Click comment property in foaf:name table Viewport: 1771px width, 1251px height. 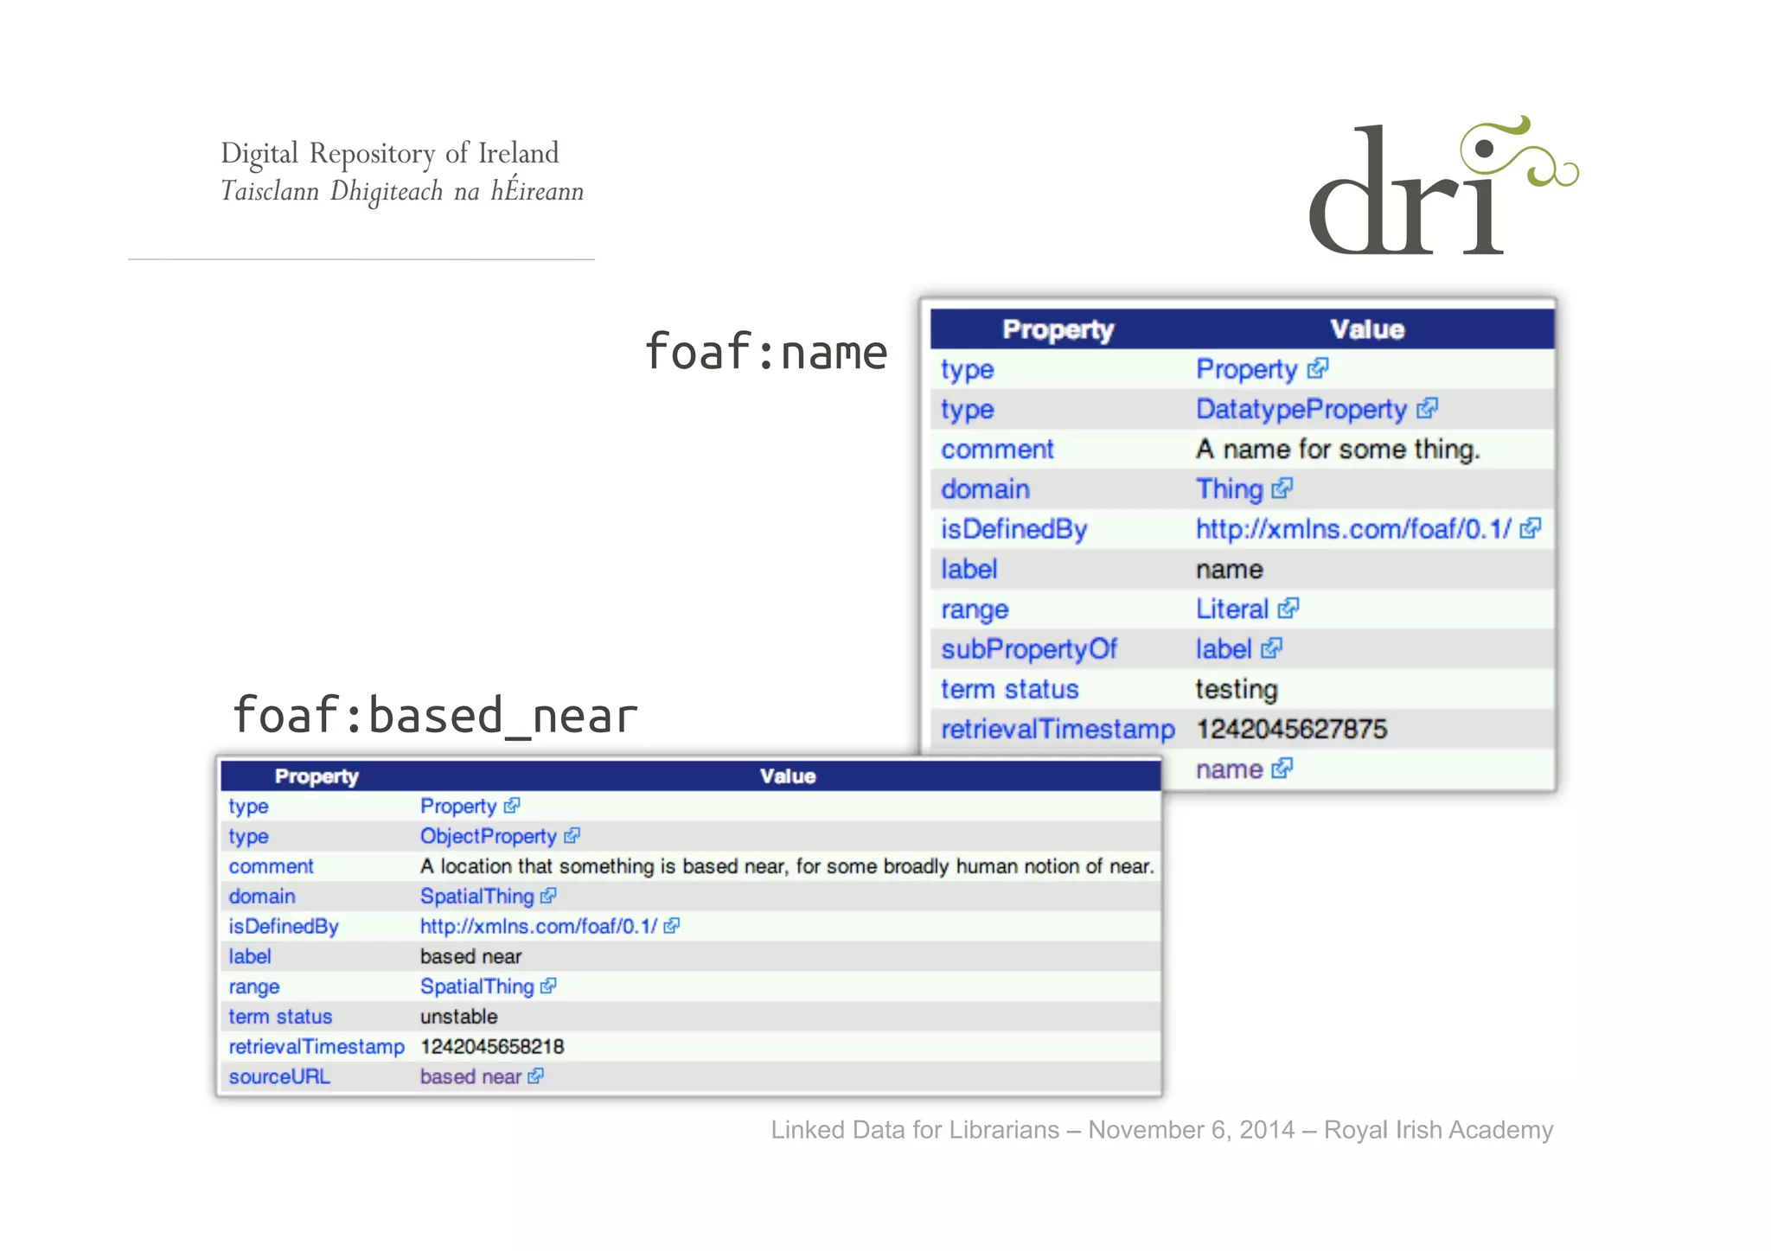click(x=997, y=450)
